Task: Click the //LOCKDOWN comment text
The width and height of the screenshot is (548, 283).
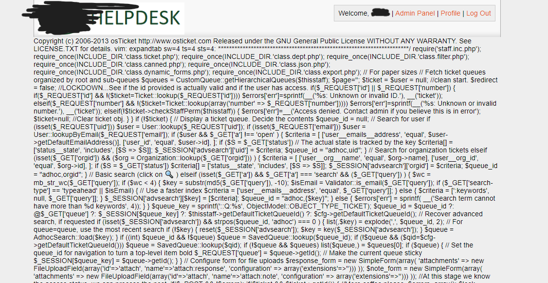Action: [x=81, y=89]
